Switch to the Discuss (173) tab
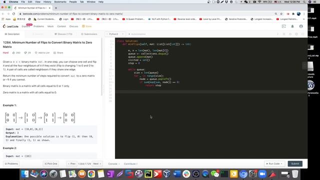 coord(63,34)
